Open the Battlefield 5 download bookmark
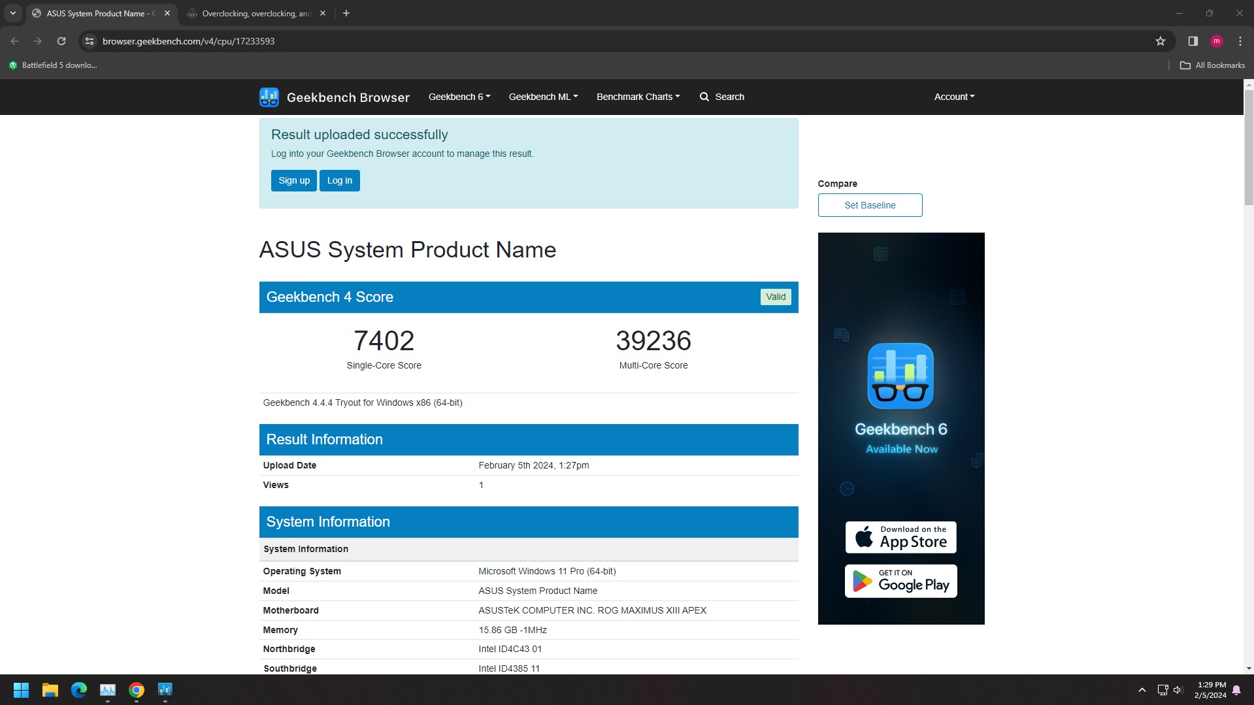This screenshot has height=705, width=1254. (53, 65)
